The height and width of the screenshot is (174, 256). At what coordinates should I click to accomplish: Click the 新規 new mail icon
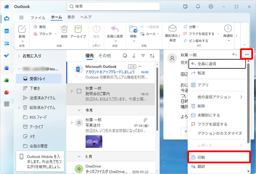click(22, 29)
